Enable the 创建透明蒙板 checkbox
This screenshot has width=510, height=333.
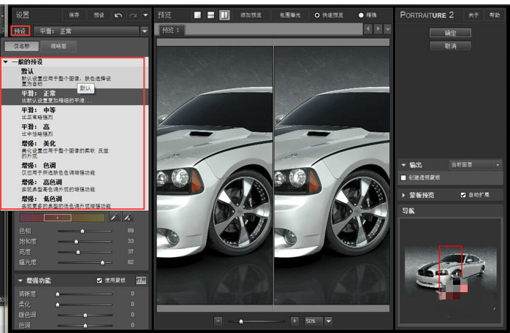tap(404, 177)
